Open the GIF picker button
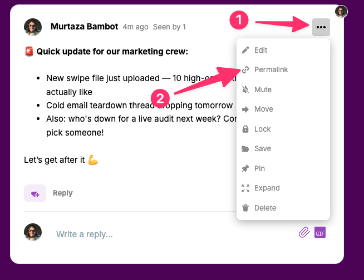This screenshot has height=280, width=364. [320, 232]
